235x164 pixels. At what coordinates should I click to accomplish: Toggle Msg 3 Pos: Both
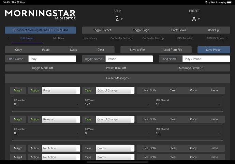coord(150,148)
